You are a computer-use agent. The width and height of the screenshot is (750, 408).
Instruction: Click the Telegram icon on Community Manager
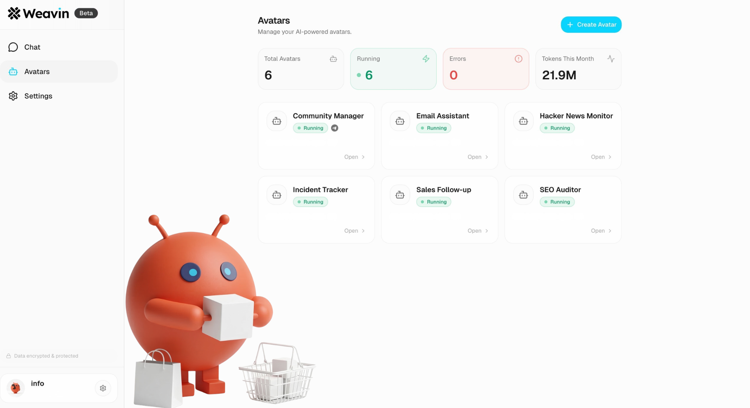pyautogui.click(x=335, y=128)
